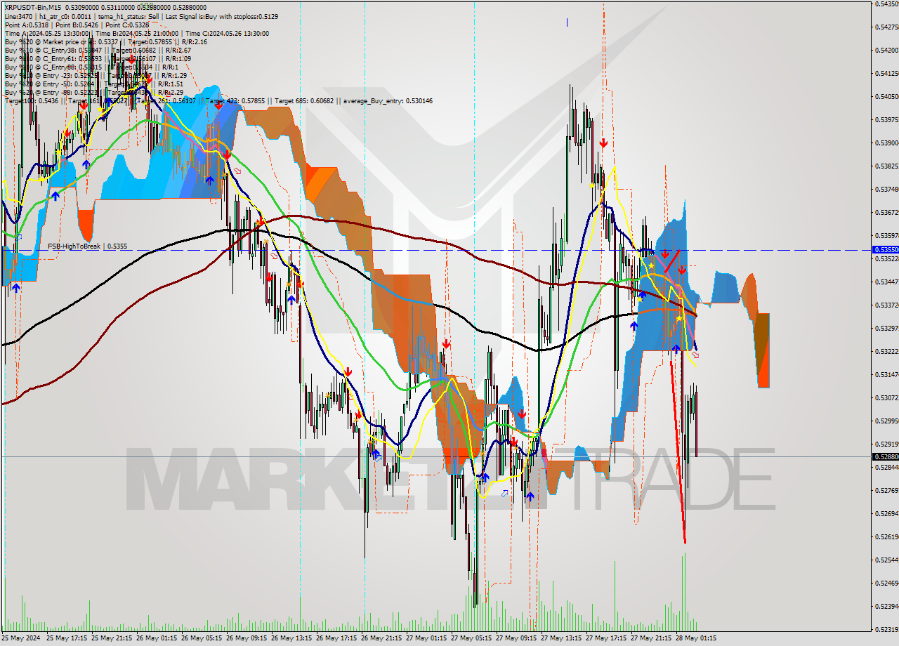Click the 0.53072 price axis label
This screenshot has width=899, height=646.
click(x=886, y=398)
